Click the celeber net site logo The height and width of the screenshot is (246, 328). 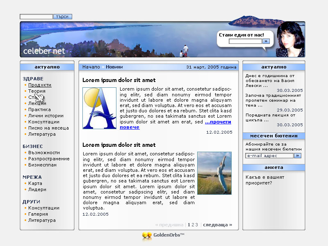tap(44, 51)
